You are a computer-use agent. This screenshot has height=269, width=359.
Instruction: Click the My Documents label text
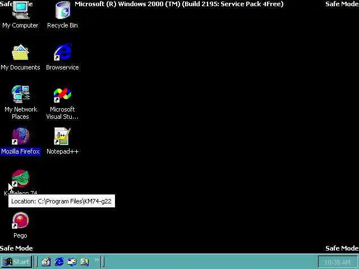click(x=20, y=67)
